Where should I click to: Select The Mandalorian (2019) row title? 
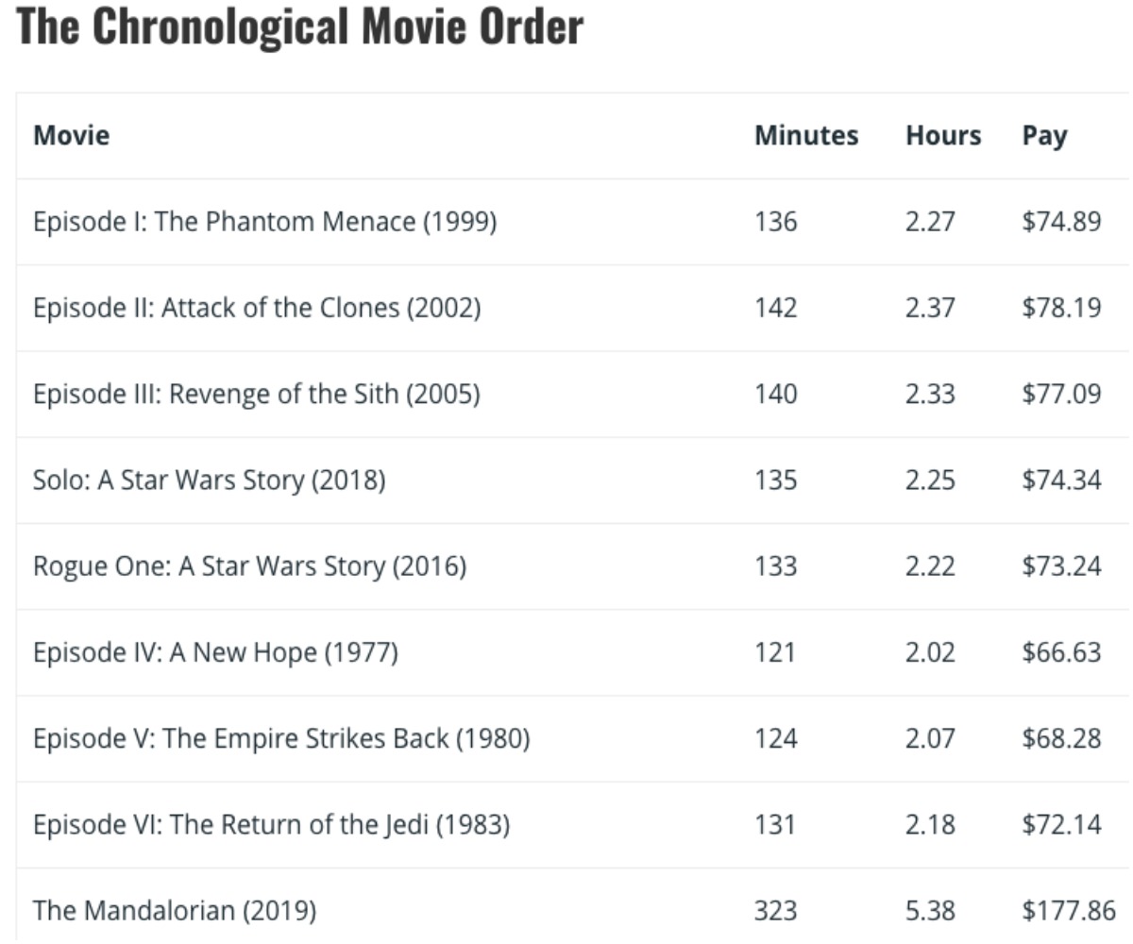click(x=175, y=912)
